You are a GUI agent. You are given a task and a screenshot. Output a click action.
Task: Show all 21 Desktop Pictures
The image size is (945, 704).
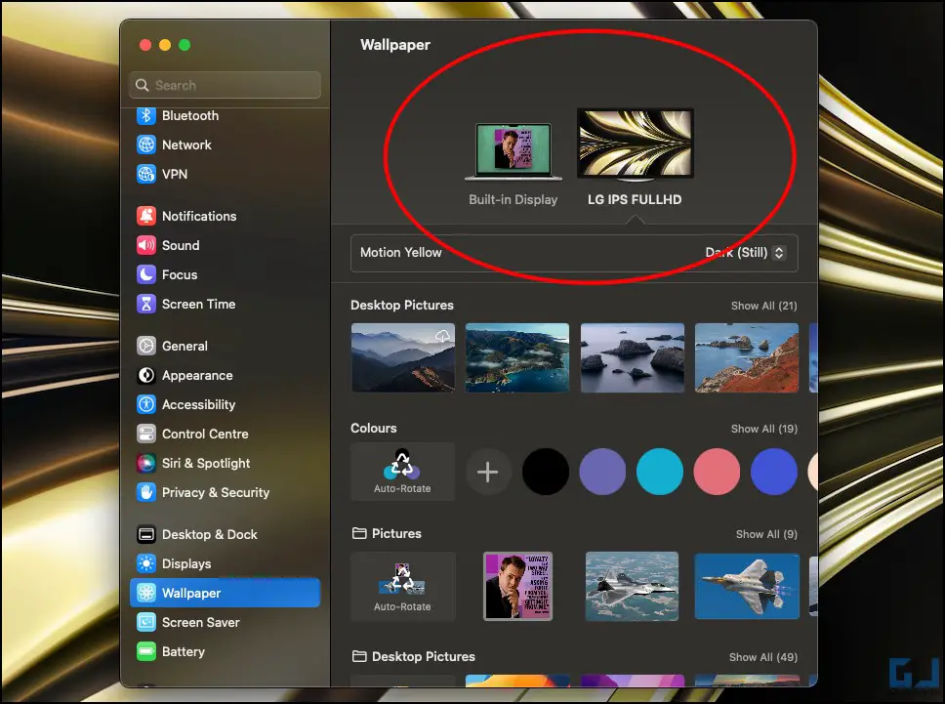pyautogui.click(x=763, y=306)
